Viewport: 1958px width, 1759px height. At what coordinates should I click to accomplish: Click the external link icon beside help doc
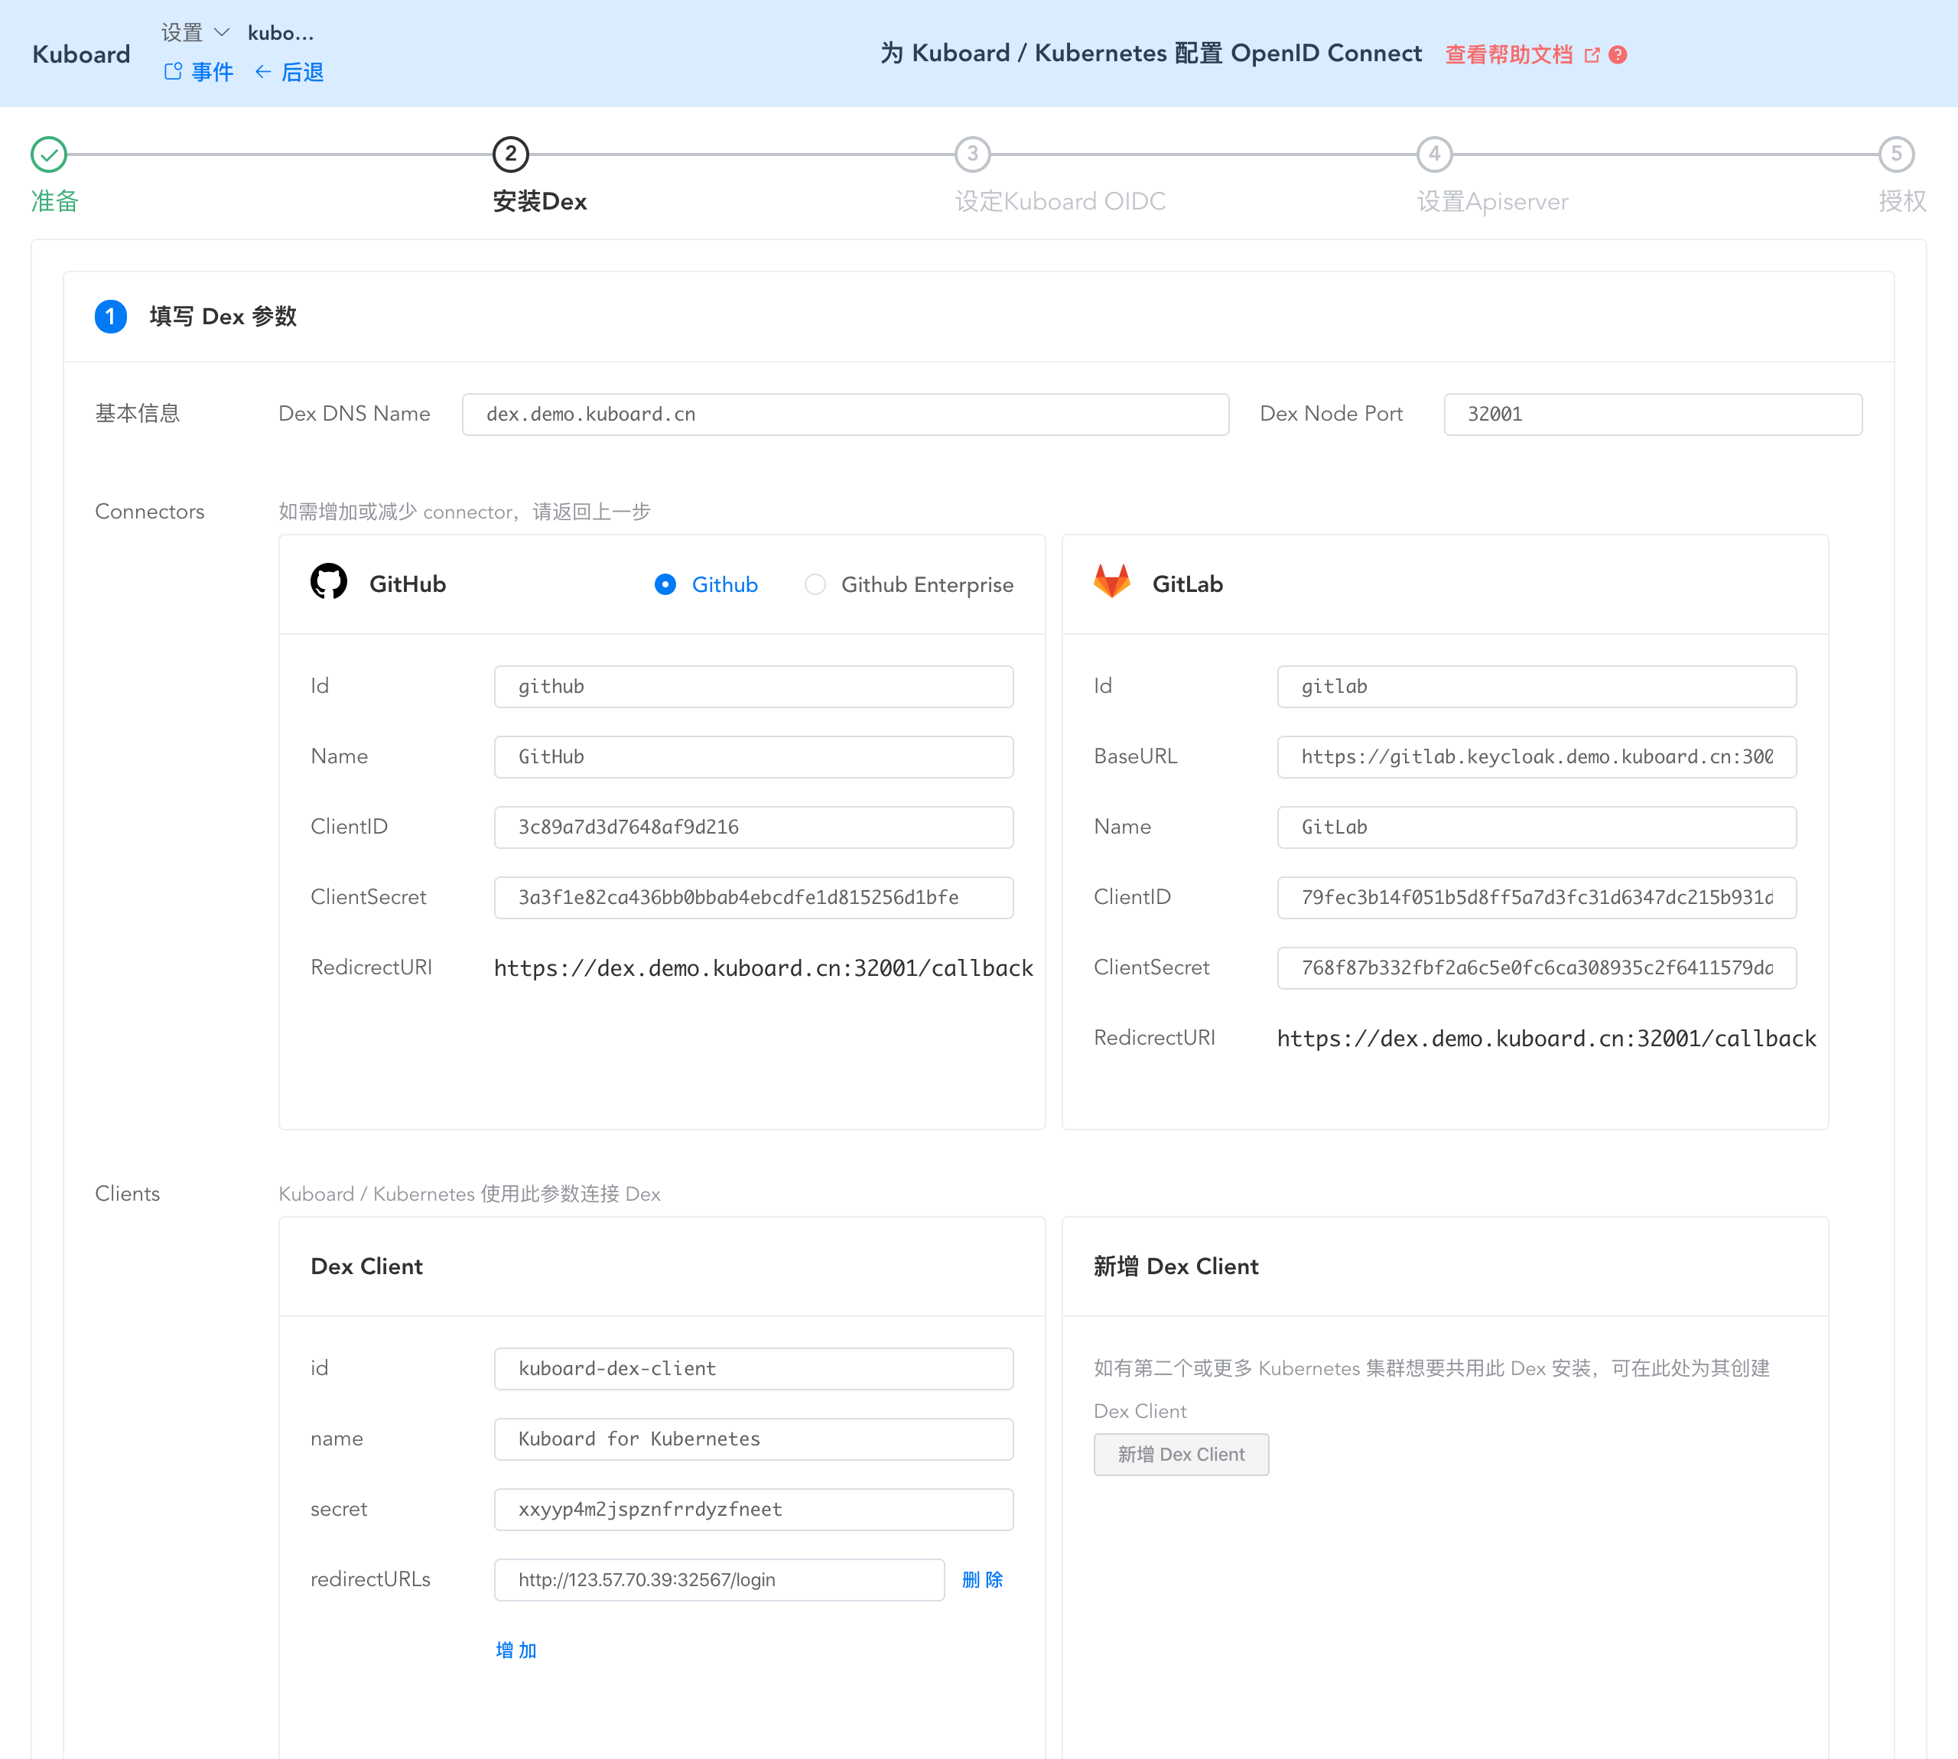[x=1592, y=55]
